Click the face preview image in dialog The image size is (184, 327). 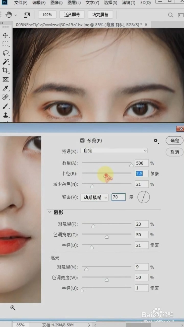(20, 219)
